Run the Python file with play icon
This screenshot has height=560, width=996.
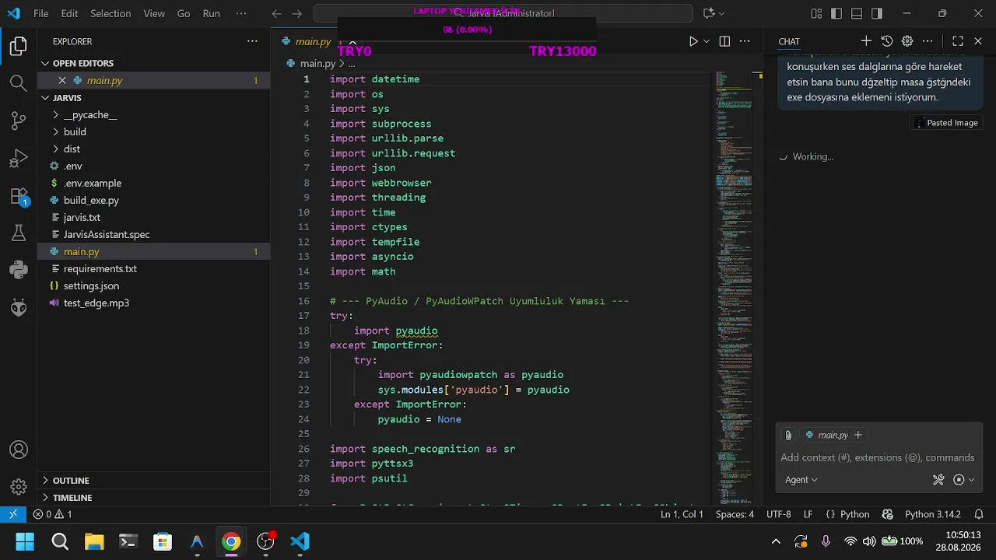[x=693, y=41]
